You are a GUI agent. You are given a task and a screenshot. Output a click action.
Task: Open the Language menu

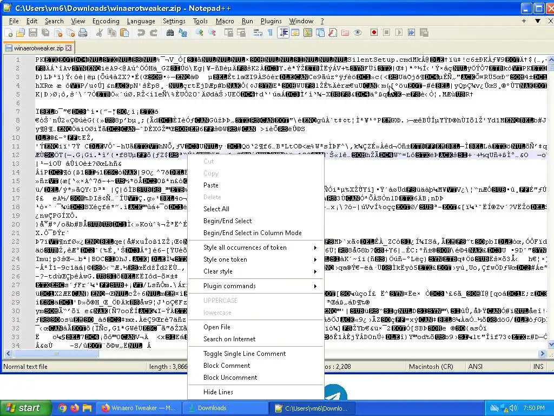141,21
